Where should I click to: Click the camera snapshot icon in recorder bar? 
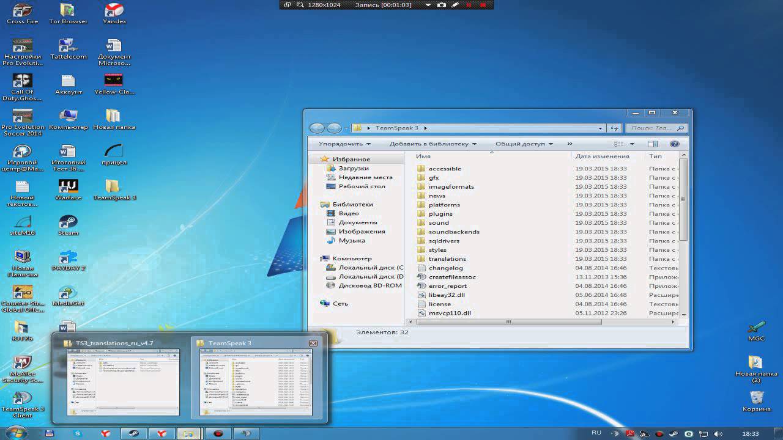pos(442,5)
